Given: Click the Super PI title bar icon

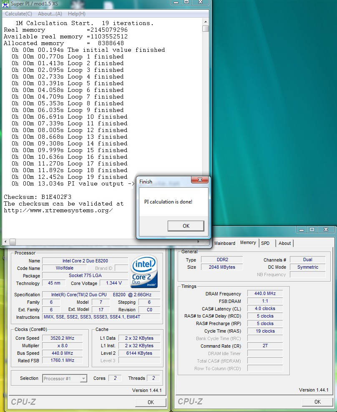Looking at the screenshot, I should (5, 3).
